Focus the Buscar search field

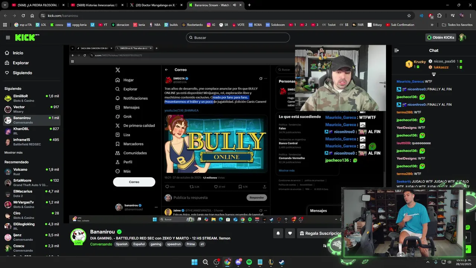coord(238,38)
